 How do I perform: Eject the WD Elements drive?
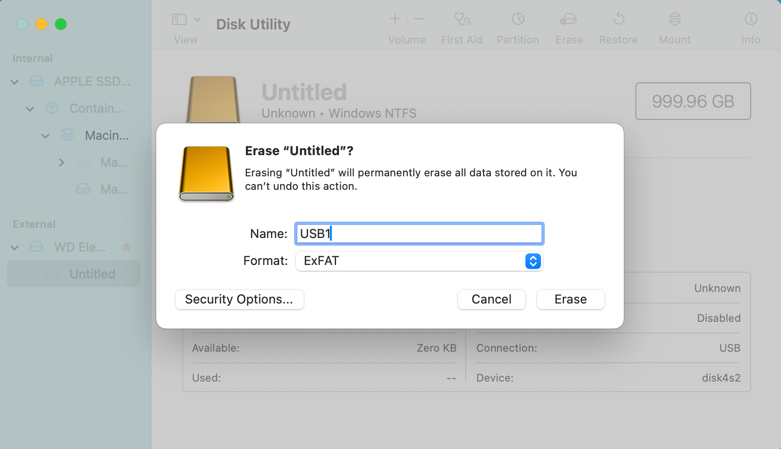click(126, 247)
